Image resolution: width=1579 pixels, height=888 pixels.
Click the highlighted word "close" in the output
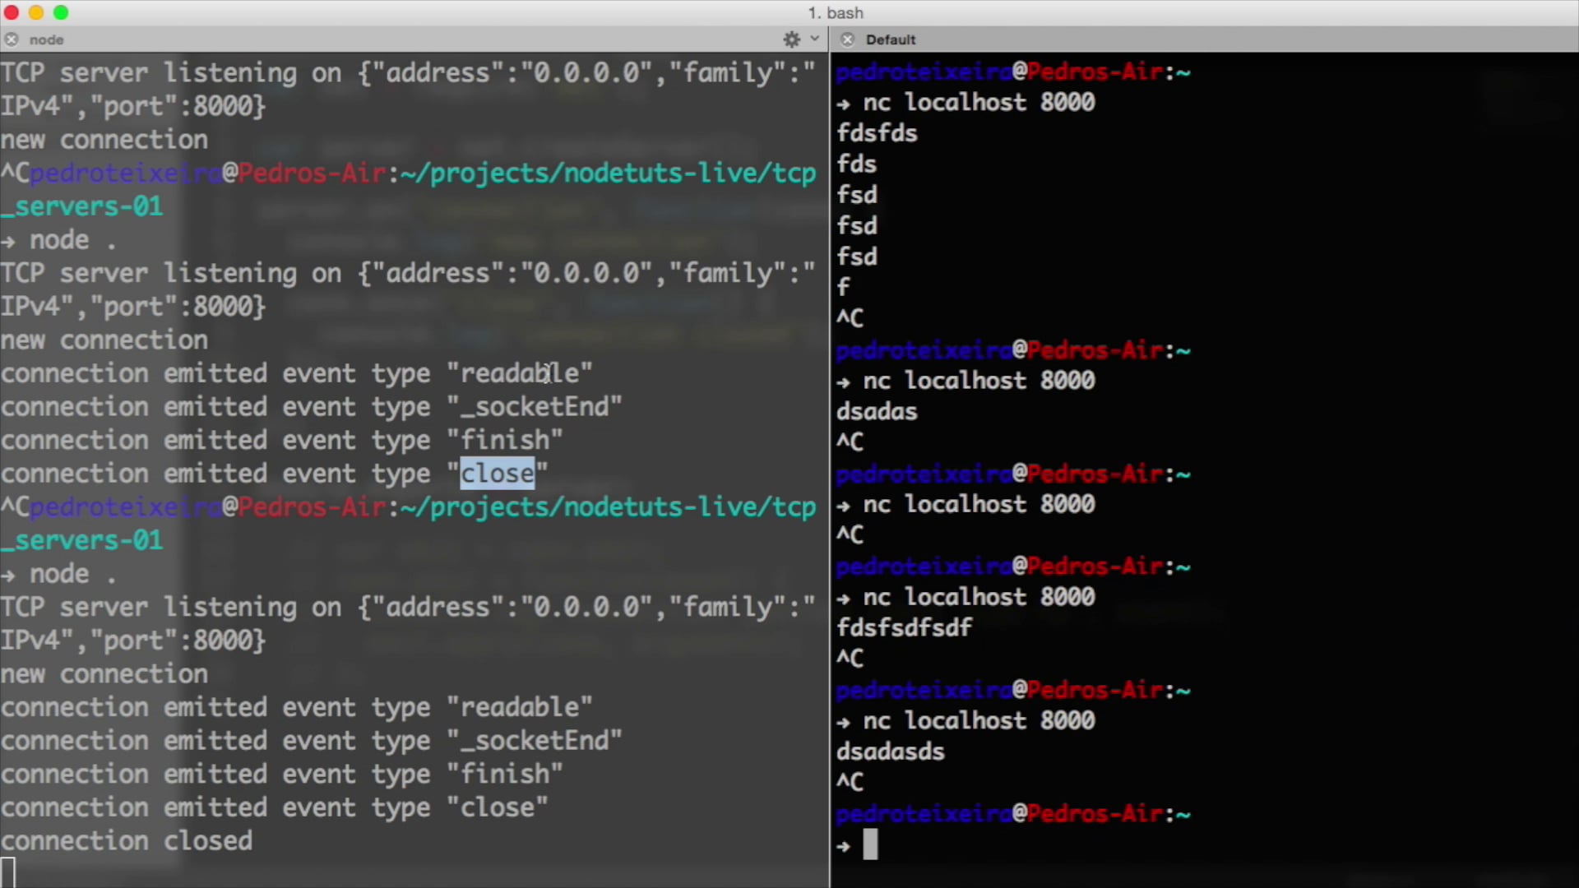[497, 473]
